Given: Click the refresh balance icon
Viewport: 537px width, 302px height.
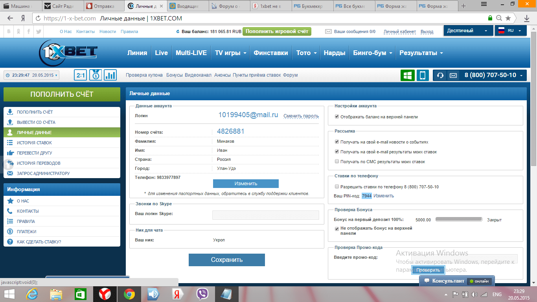Looking at the screenshot, I should click(178, 31).
